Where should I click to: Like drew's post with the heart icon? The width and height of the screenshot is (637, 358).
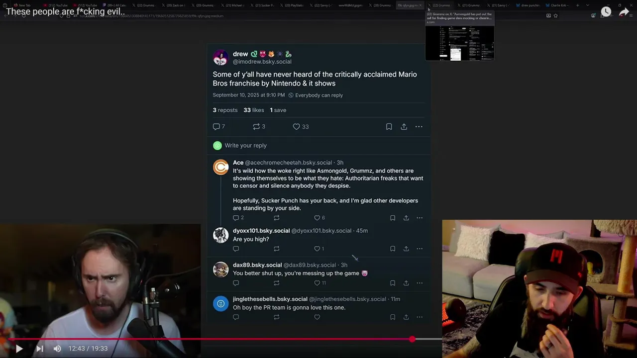coord(296,127)
